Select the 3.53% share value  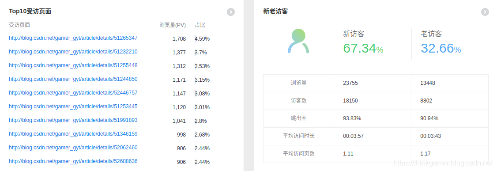[202, 66]
